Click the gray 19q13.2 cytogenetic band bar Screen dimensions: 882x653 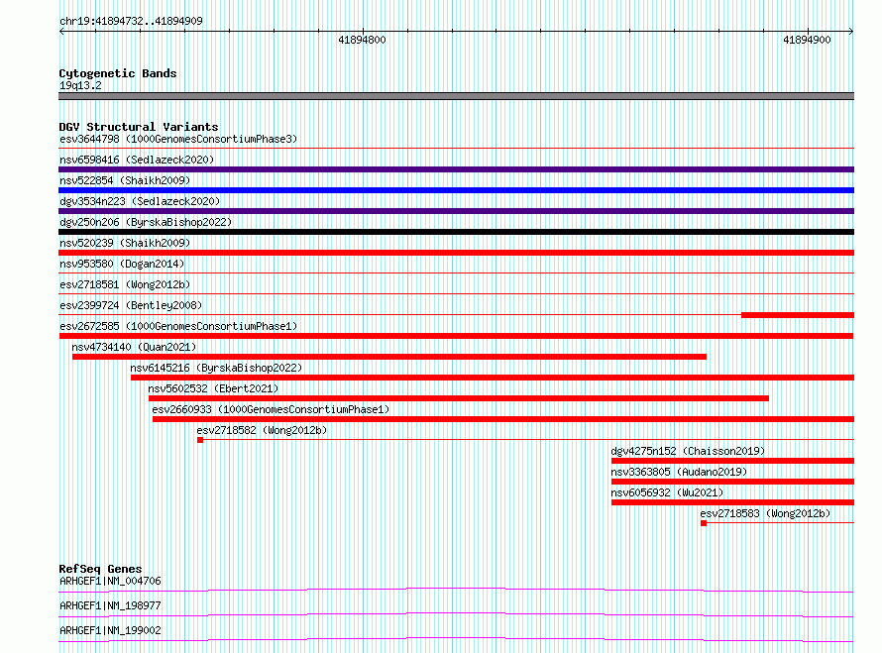(456, 96)
